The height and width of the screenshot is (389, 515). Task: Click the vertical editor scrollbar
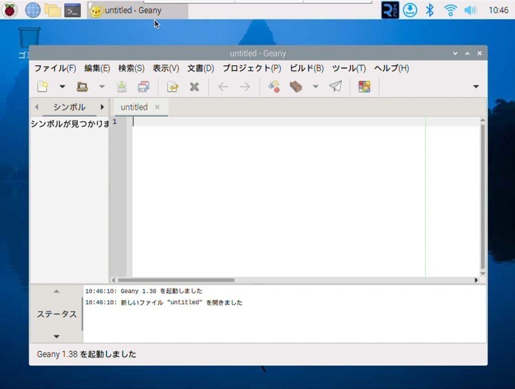483,197
